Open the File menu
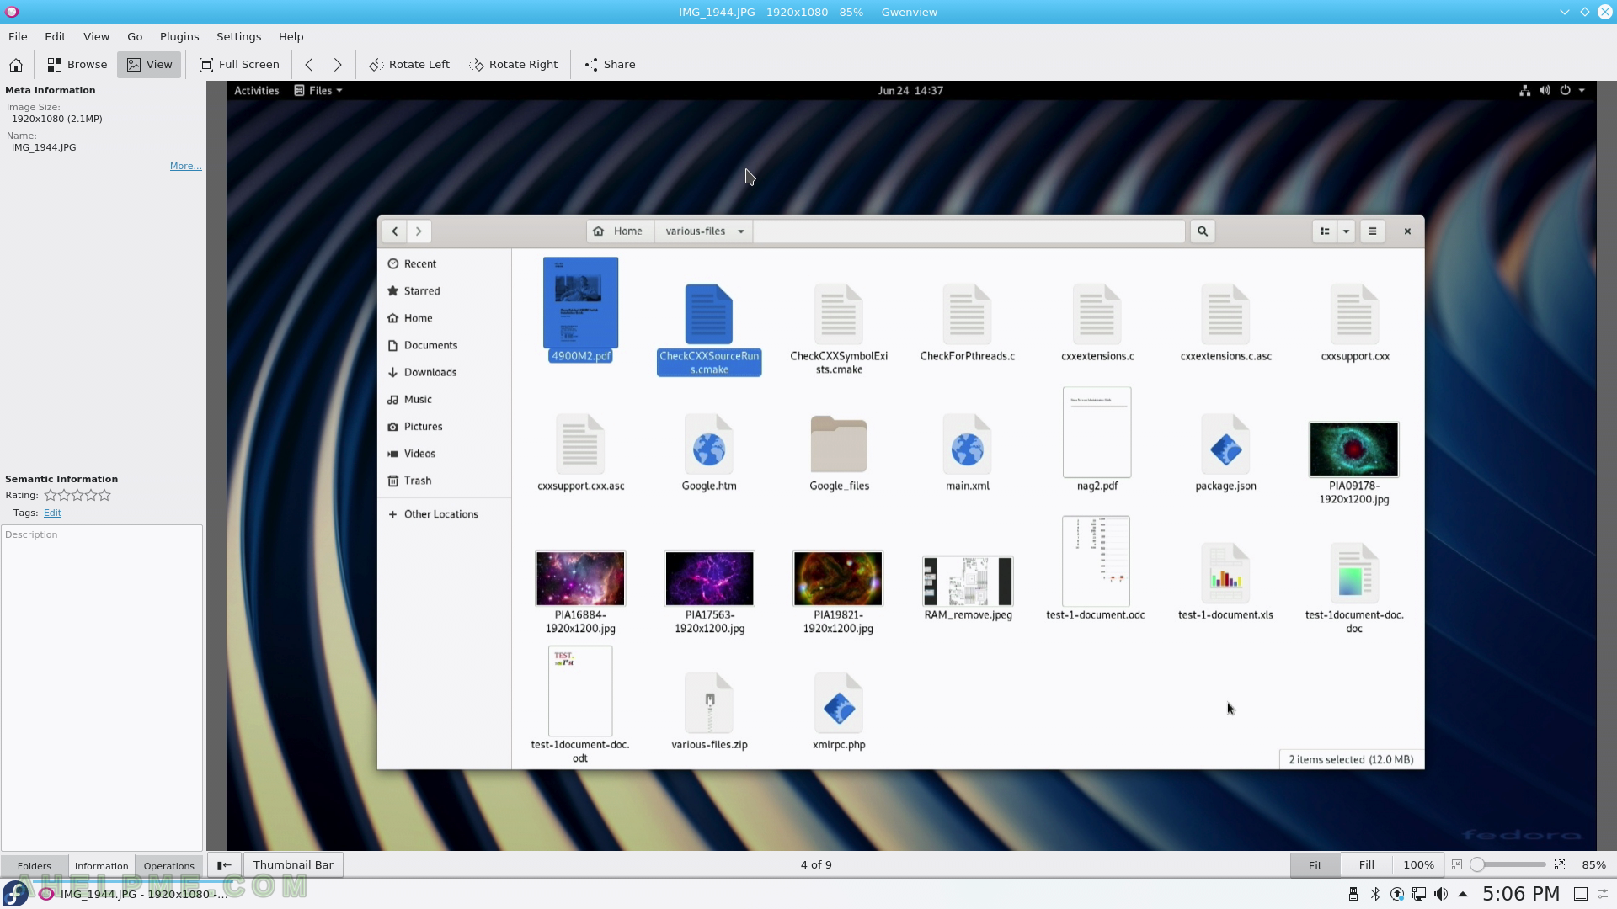Viewport: 1617px width, 909px height. coord(18,37)
